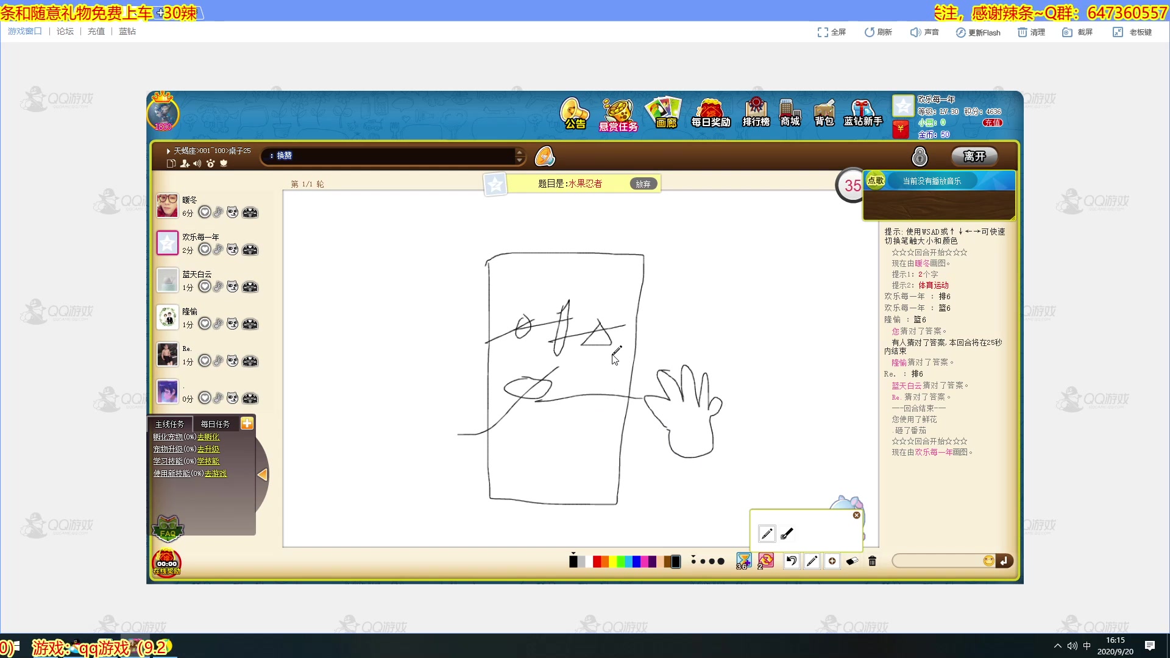Click the 在线奖励 online reward timer
The width and height of the screenshot is (1170, 658).
[x=166, y=563]
